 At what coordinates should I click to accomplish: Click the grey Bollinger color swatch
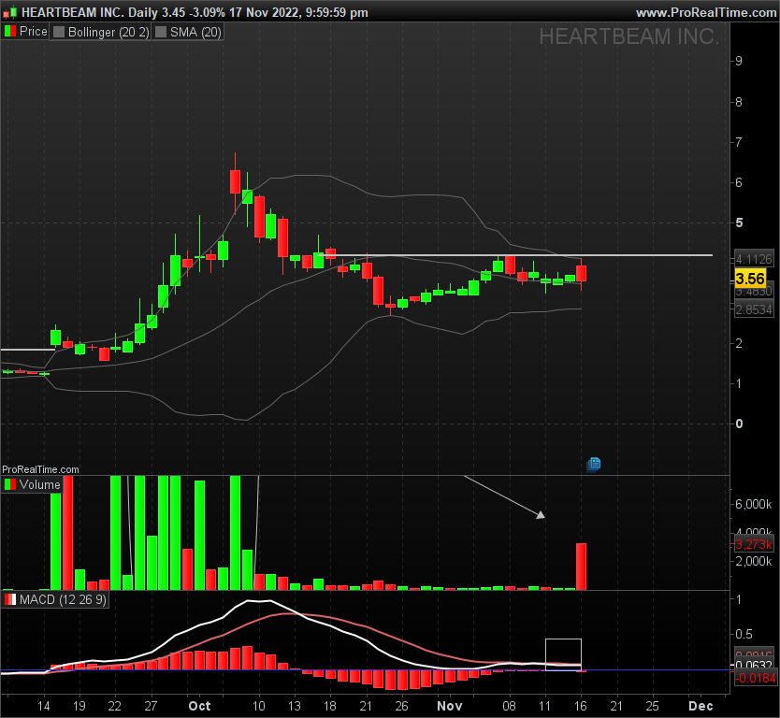(x=59, y=32)
